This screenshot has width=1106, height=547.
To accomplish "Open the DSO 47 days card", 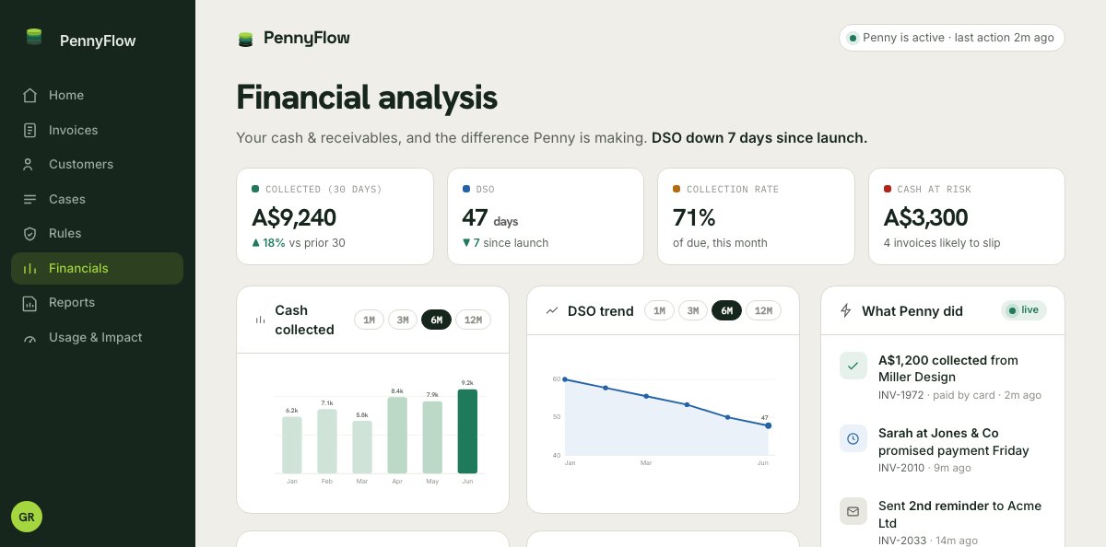I will click(546, 216).
